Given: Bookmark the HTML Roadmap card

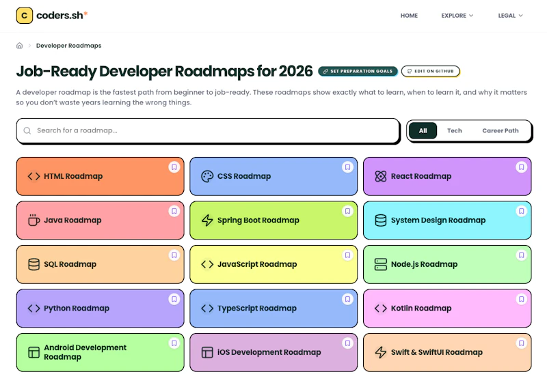Looking at the screenshot, I should (174, 167).
